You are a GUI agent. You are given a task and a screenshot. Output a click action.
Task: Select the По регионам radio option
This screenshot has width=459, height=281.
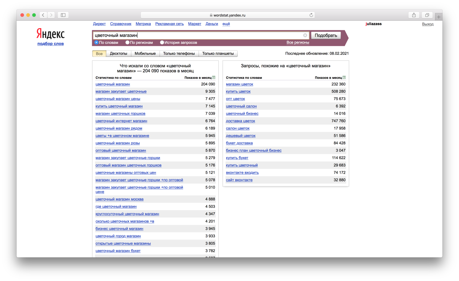pyautogui.click(x=127, y=43)
